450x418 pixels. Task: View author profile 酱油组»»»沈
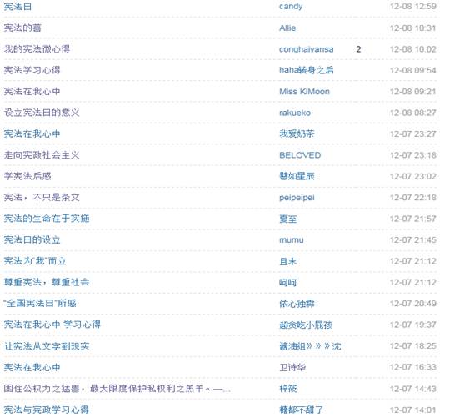coord(310,346)
